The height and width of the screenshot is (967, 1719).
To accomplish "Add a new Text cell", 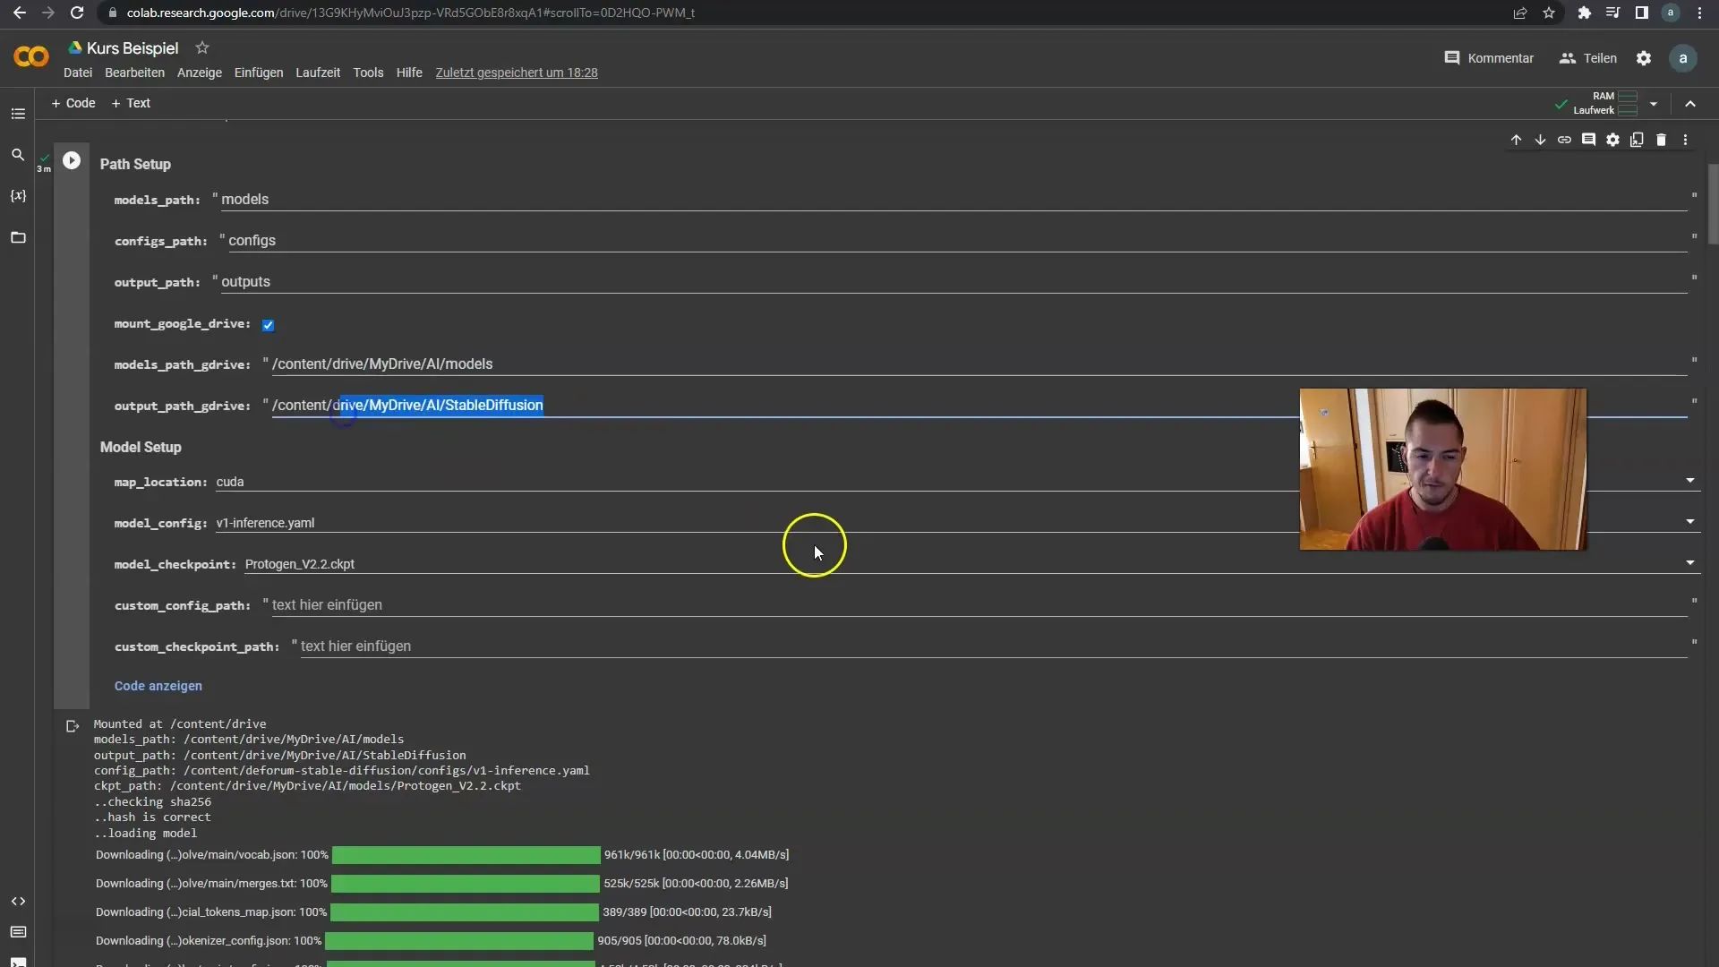I will (x=131, y=103).
